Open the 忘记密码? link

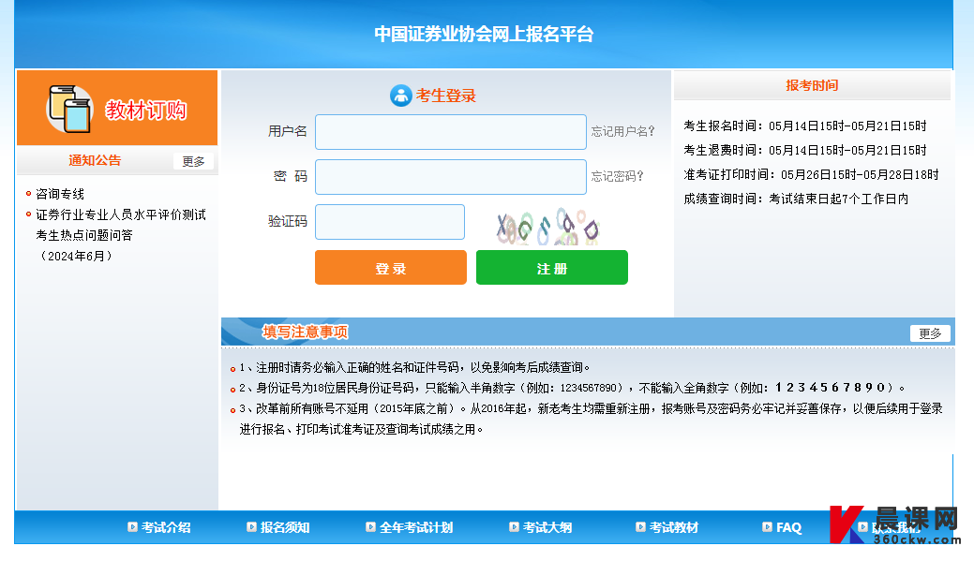point(617,176)
